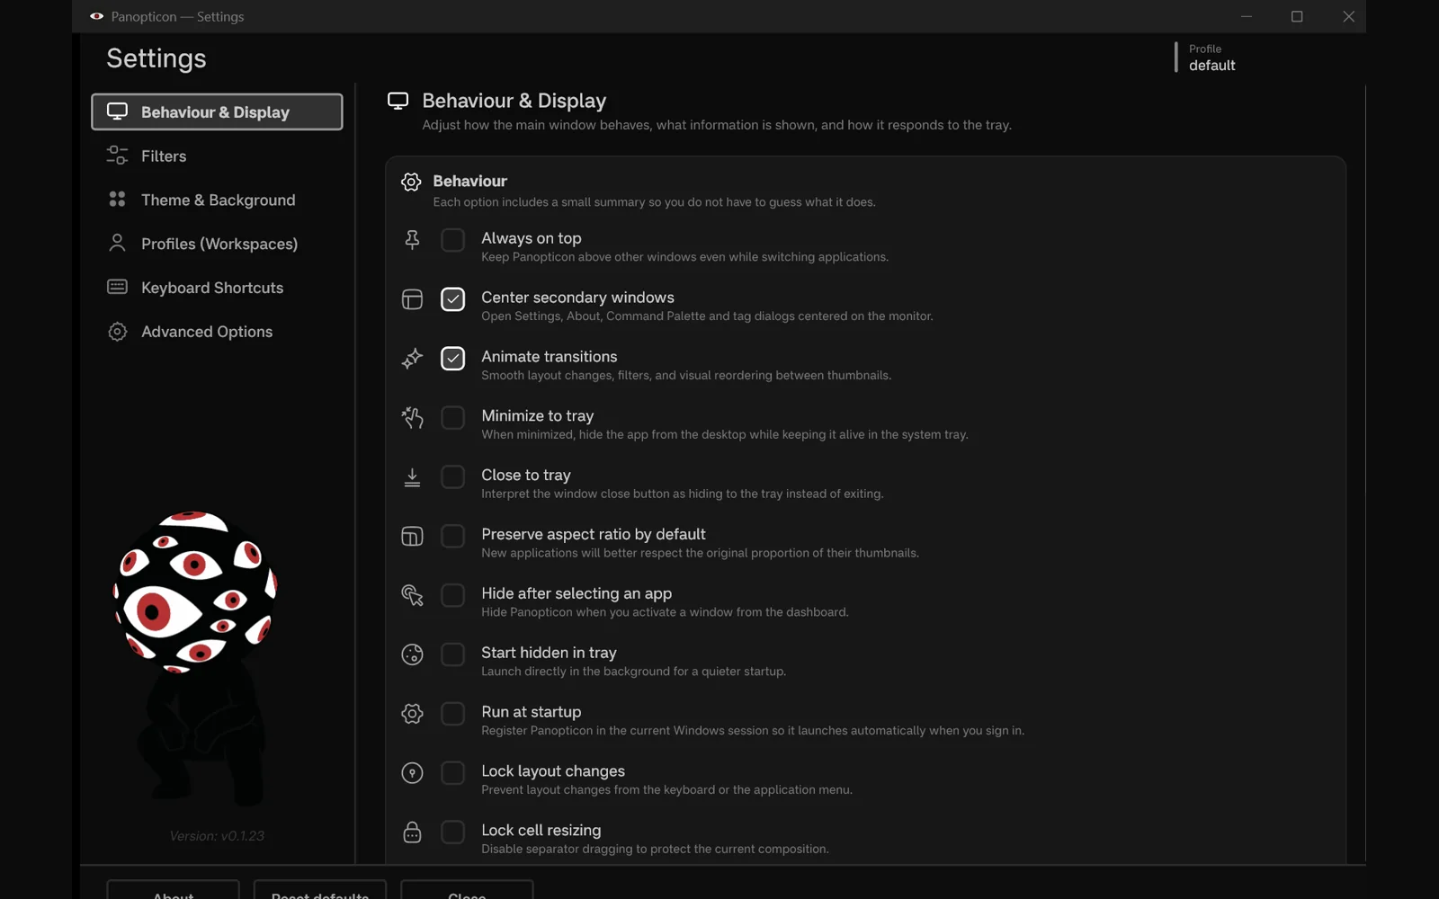Select the Advanced Options section
1439x899 pixels.
click(217, 332)
